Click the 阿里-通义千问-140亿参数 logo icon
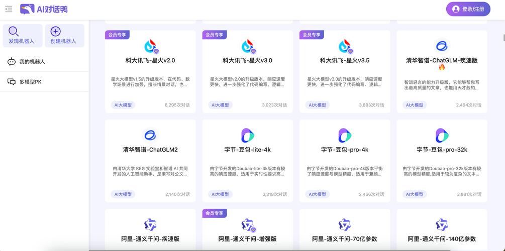Viewport: 505px width, 251px height. 442,224
